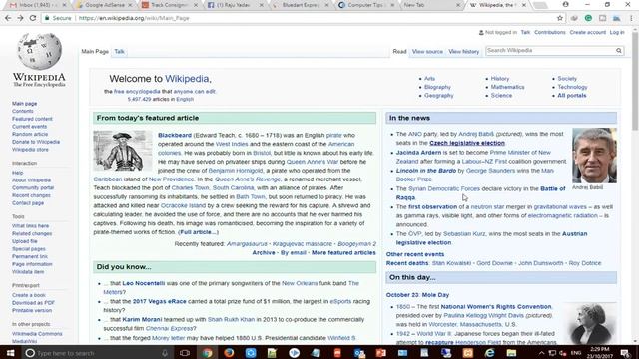The height and width of the screenshot is (359, 639).
Task: Click the volume icon in system tray
Action: pos(563,353)
